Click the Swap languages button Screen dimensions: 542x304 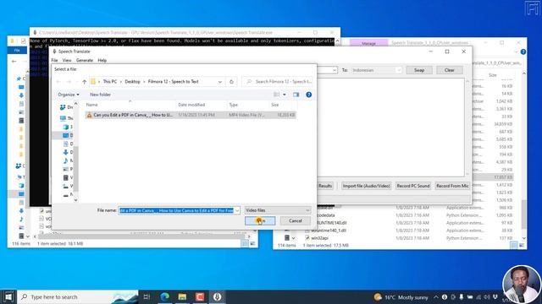click(419, 70)
